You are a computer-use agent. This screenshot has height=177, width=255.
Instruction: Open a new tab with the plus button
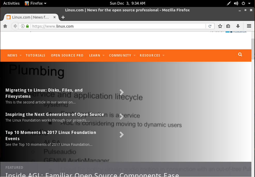pyautogui.click(x=63, y=17)
